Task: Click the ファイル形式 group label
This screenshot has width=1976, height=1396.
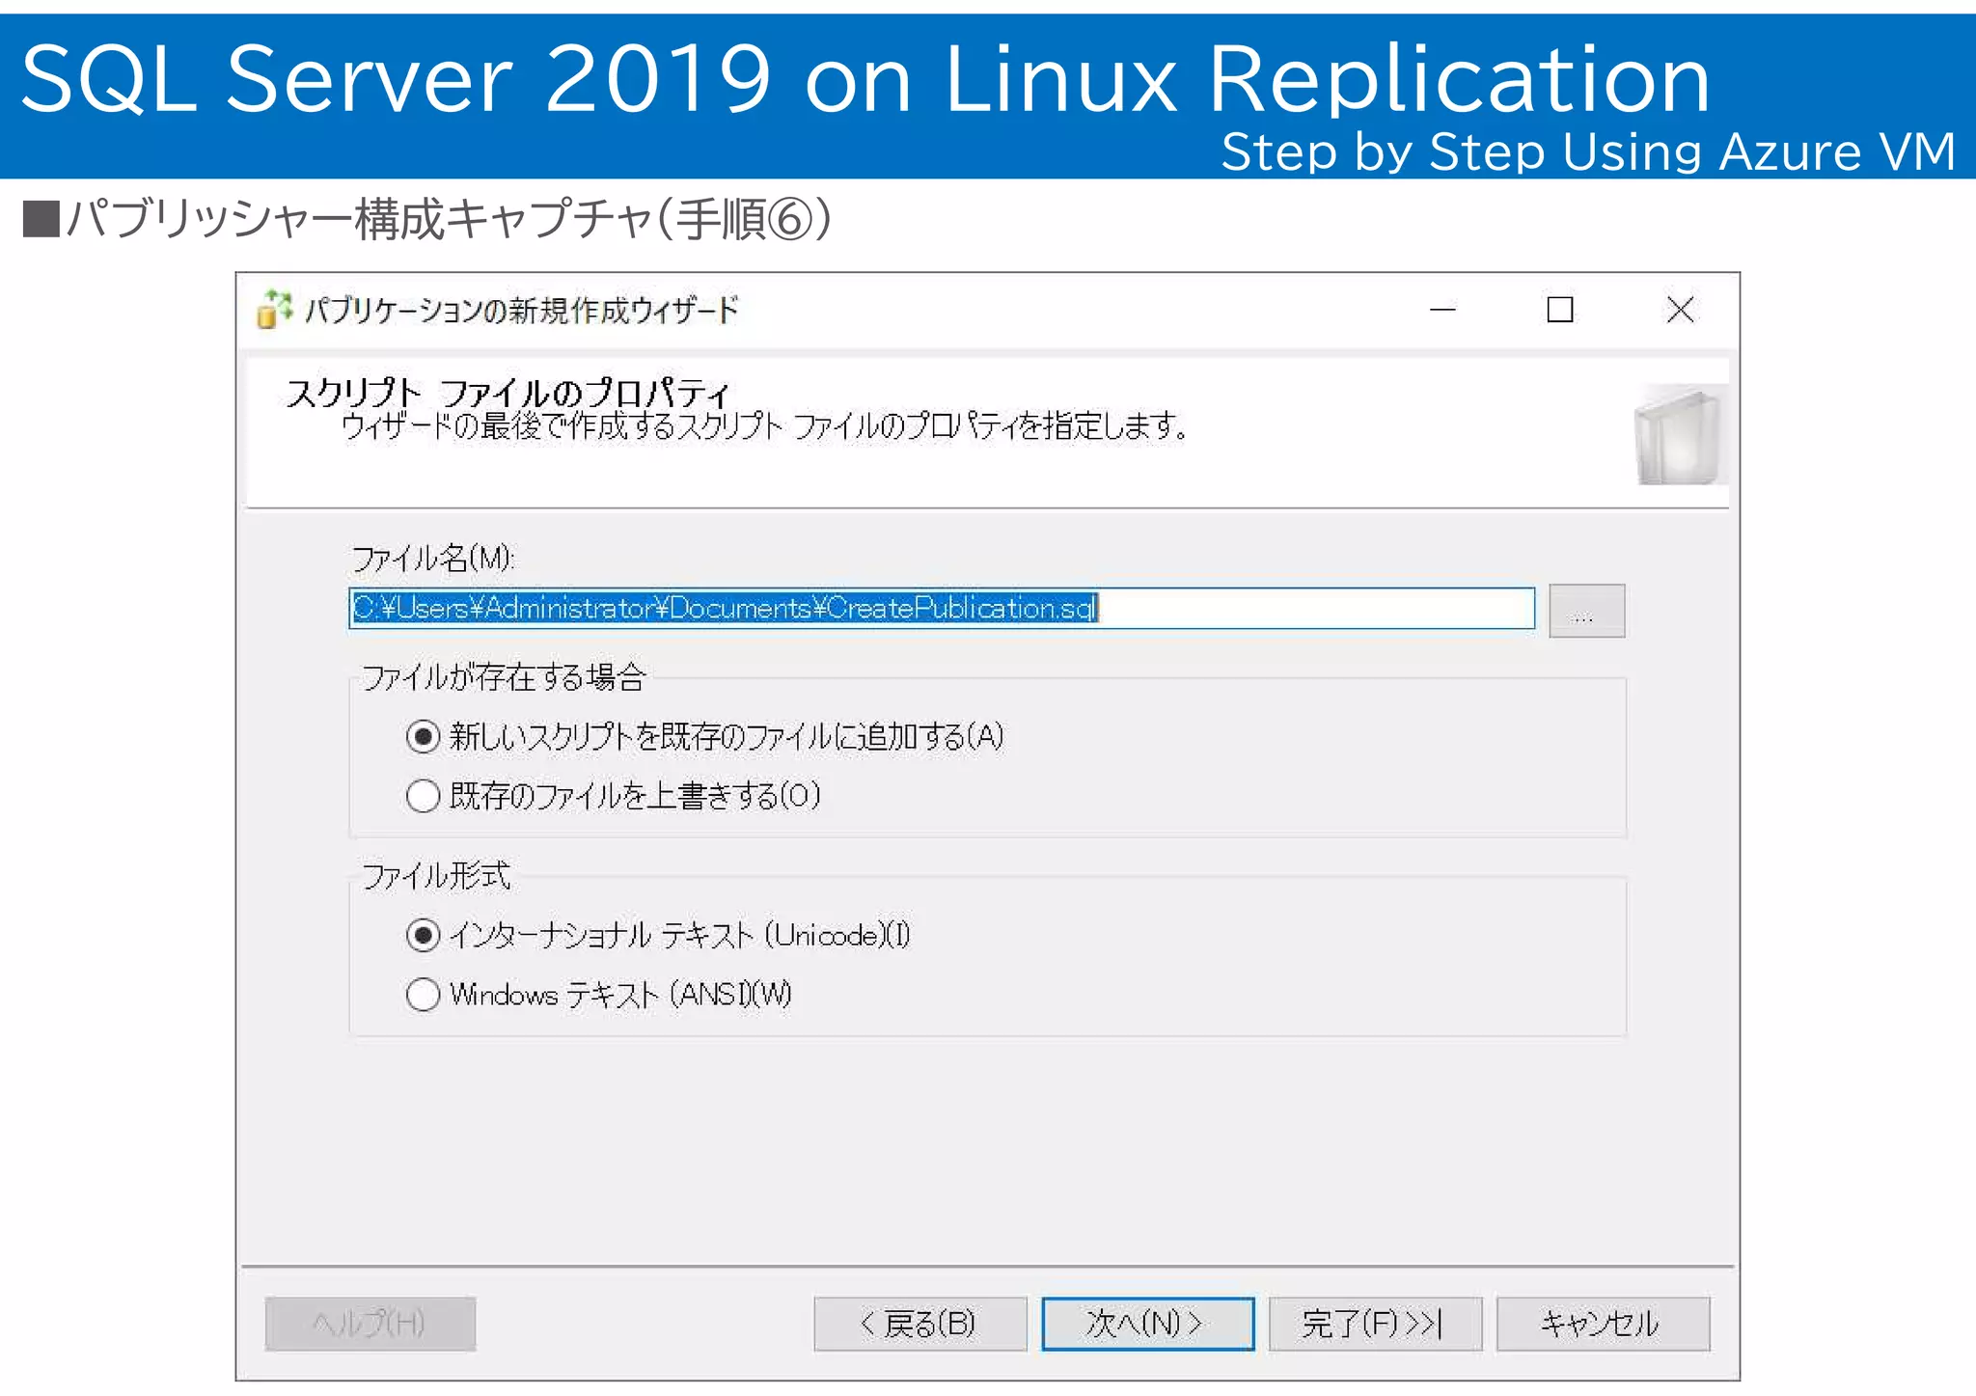Action: [436, 876]
